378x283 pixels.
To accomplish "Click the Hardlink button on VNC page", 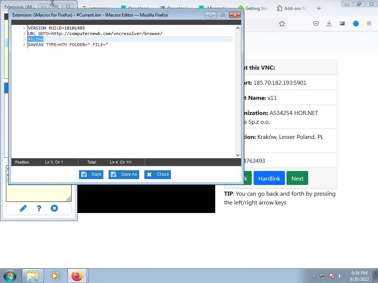I will [269, 178].
